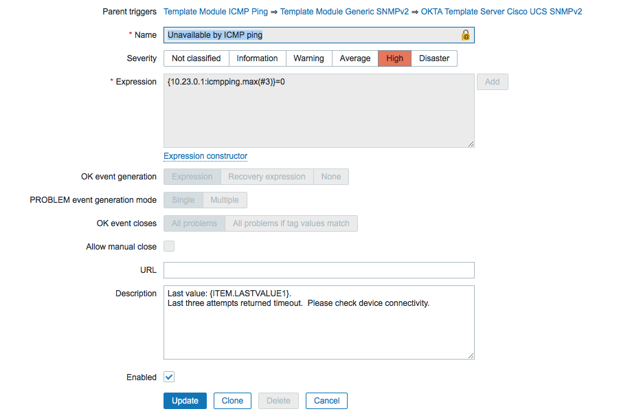Pick the Disaster severity level
Image resolution: width=630 pixels, height=418 pixels.
pyautogui.click(x=434, y=58)
